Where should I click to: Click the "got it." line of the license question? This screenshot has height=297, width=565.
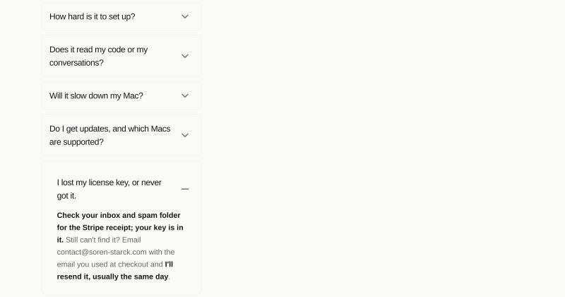click(x=66, y=196)
